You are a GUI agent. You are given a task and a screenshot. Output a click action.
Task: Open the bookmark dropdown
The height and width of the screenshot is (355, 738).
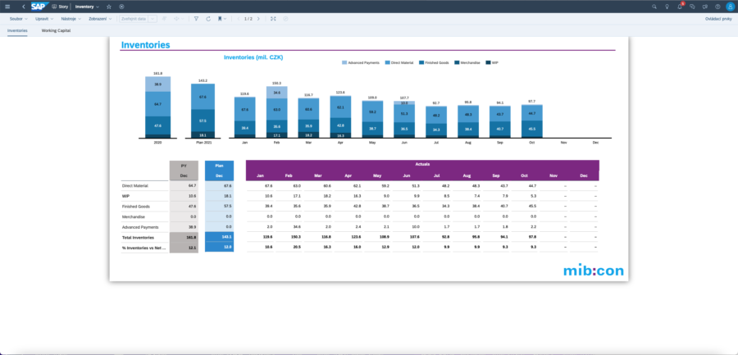(223, 18)
